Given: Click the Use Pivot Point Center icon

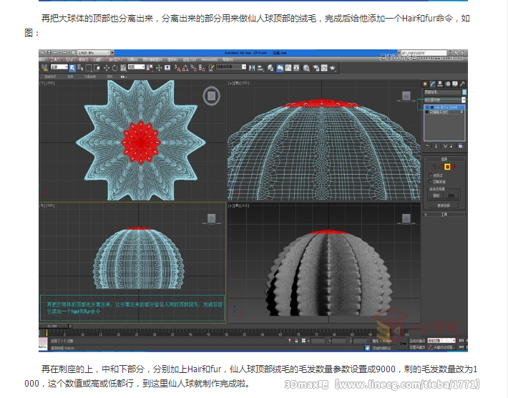Looking at the screenshot, I should [x=150, y=68].
